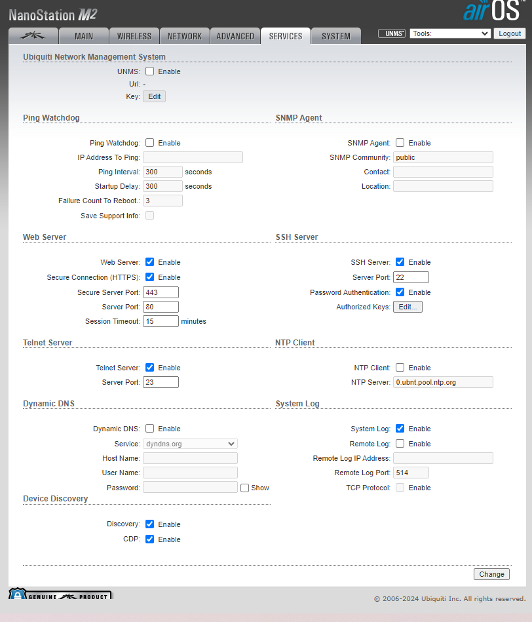Click the Genuine Product badge
532x622 pixels.
click(60, 595)
